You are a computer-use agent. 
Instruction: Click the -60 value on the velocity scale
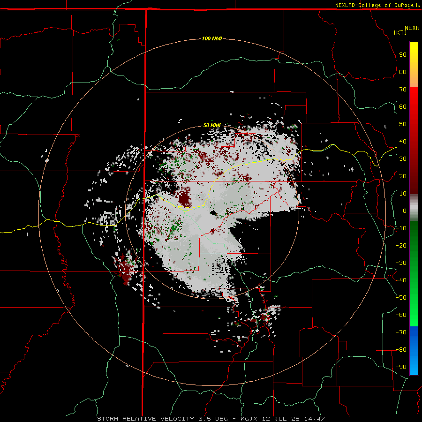coord(401,315)
